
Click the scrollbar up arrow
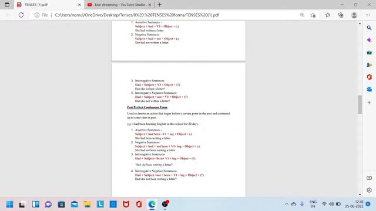[360, 23]
